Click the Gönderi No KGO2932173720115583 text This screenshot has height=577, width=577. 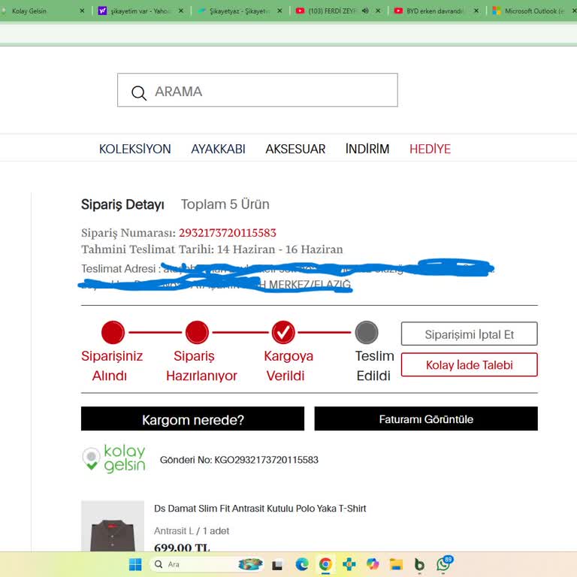pos(239,460)
